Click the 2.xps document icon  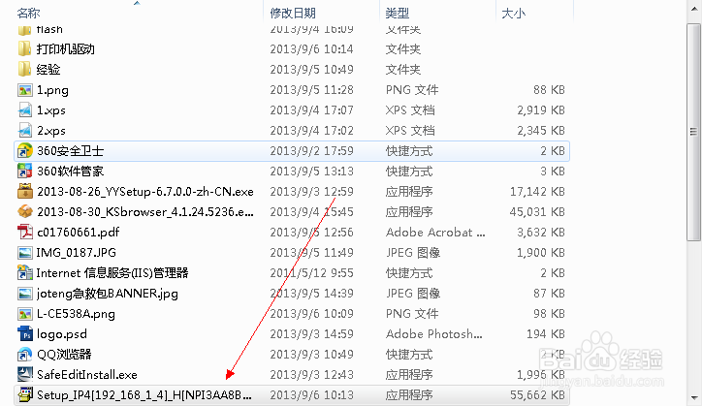pyautogui.click(x=24, y=131)
